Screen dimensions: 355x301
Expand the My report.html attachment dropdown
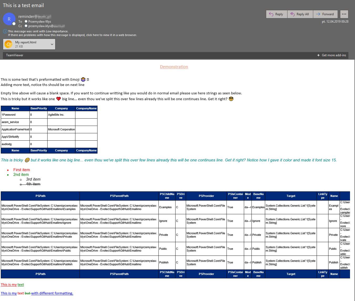tap(52, 44)
